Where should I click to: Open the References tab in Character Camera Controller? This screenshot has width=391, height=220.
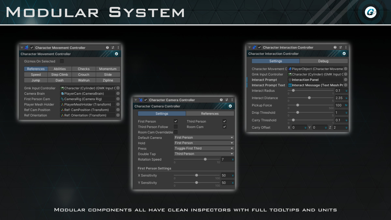tap(210, 113)
